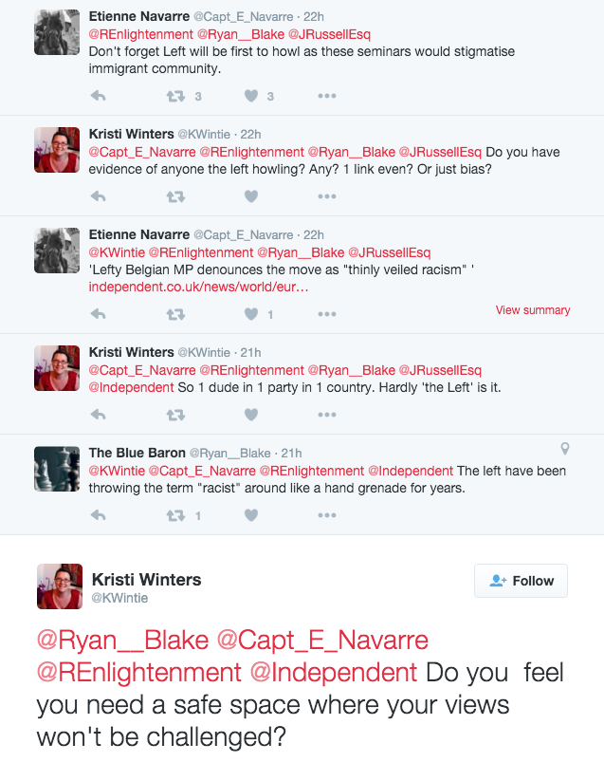
Task: Like Kristi's 'Do you have evidence' tweet
Action: pyautogui.click(x=251, y=196)
